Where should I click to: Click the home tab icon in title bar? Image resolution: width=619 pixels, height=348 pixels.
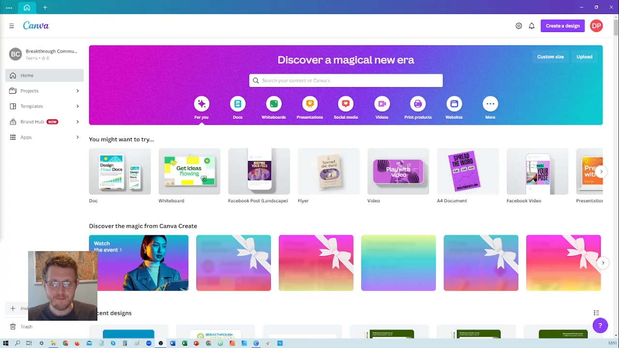pyautogui.click(x=27, y=7)
